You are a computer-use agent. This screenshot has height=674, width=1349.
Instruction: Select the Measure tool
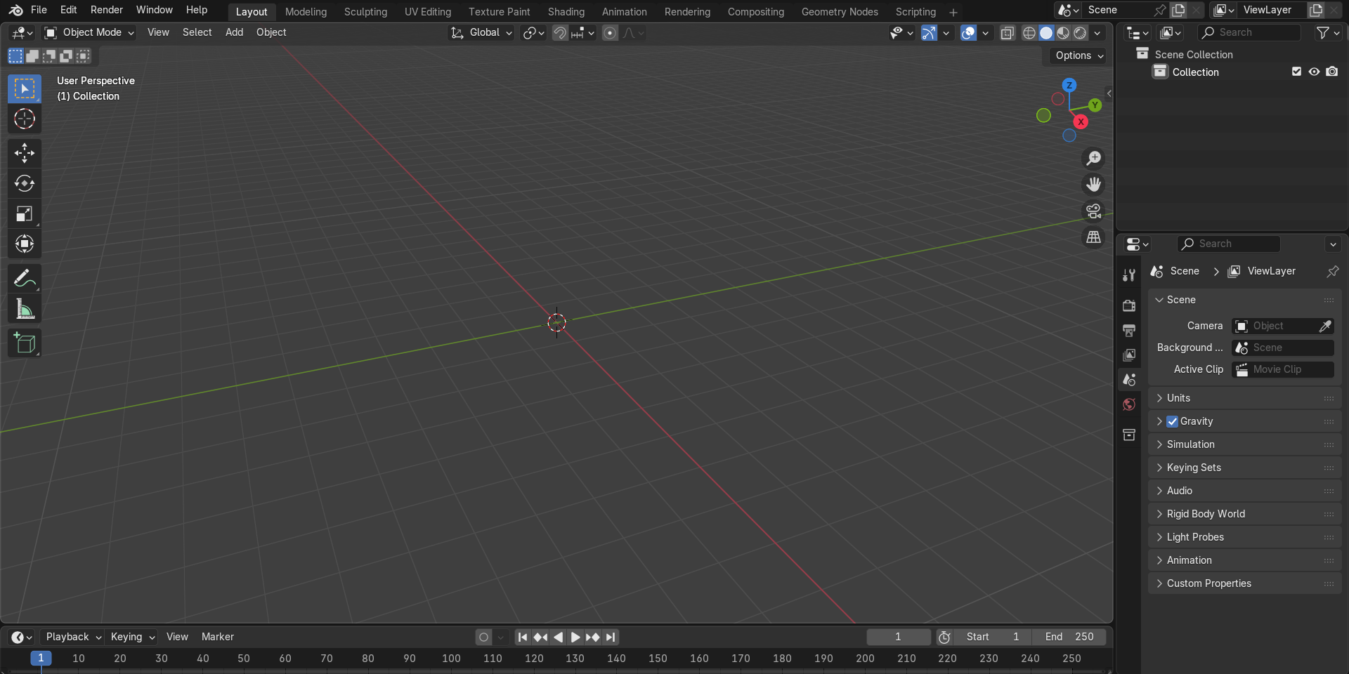pos(25,309)
